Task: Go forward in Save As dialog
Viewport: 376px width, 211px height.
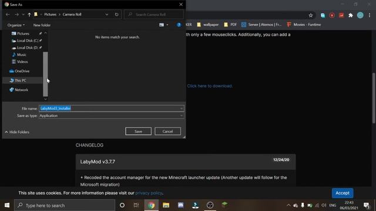Action: coord(16,15)
